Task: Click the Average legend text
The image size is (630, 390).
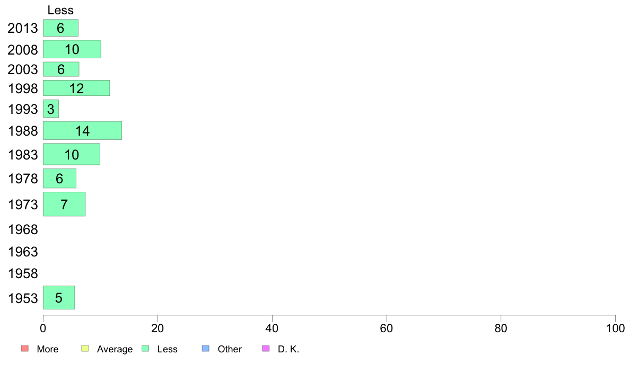Action: pyautogui.click(x=115, y=349)
